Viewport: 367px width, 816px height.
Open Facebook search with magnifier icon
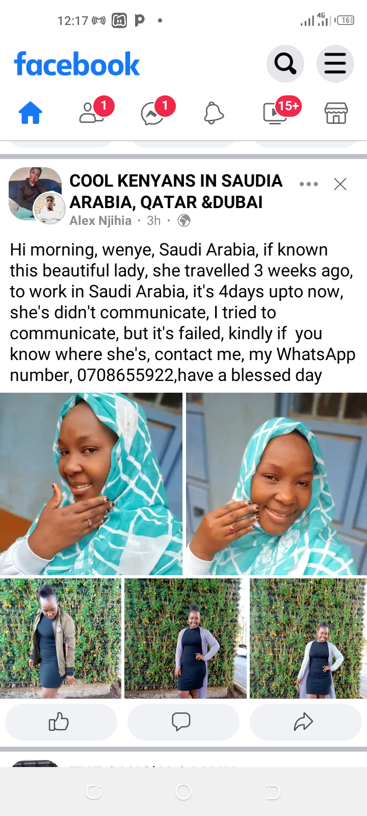[285, 64]
